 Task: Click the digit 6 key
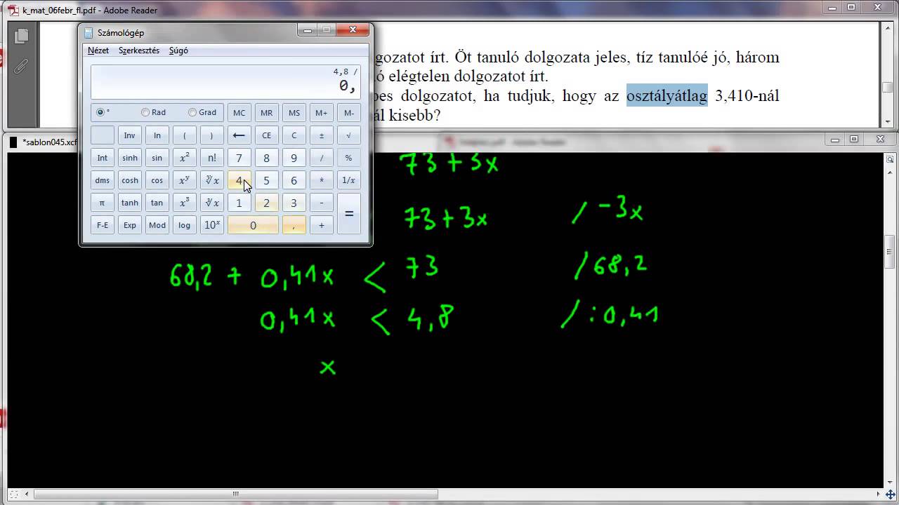tap(294, 180)
